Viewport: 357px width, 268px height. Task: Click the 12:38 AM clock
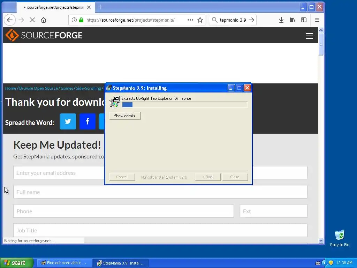(344, 263)
